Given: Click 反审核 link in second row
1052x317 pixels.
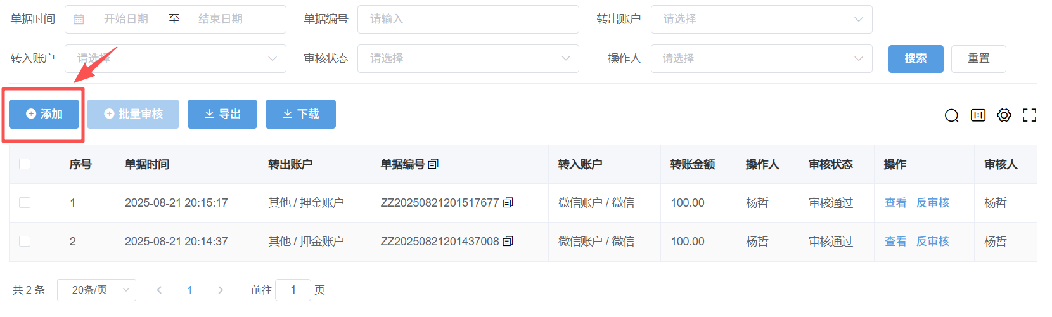Looking at the screenshot, I should click(932, 242).
